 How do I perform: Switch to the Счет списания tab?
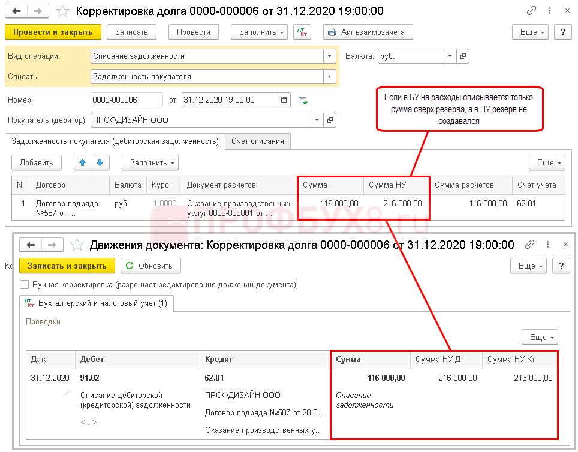click(258, 141)
